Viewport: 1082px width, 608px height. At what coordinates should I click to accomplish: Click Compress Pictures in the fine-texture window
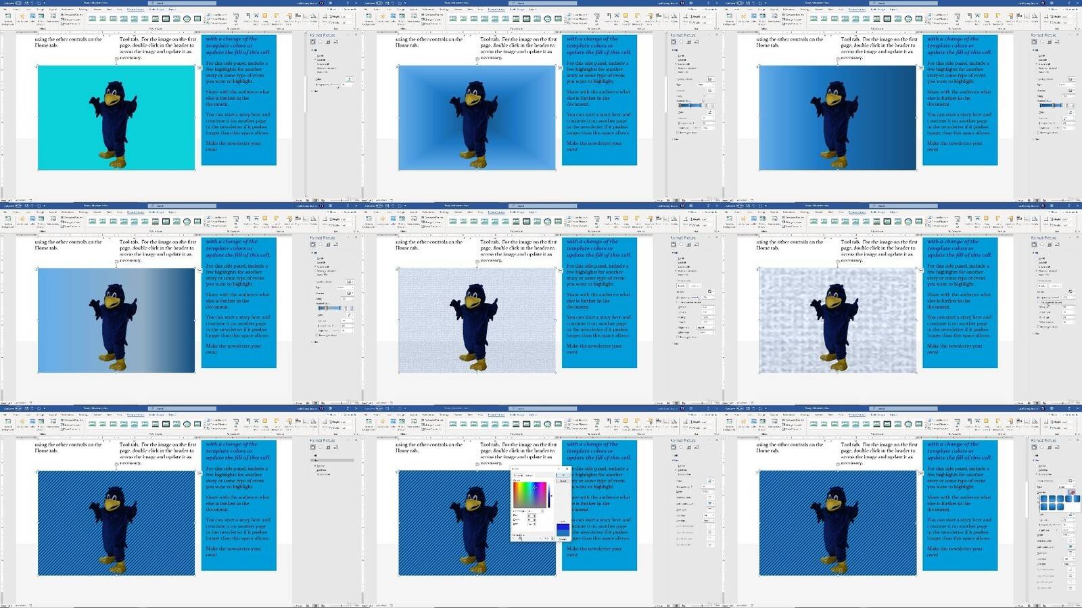(x=431, y=218)
